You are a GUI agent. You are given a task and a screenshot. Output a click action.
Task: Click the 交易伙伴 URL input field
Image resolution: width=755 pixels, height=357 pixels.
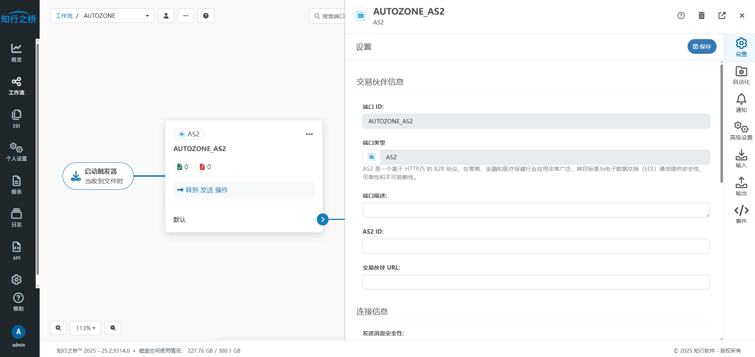click(535, 282)
